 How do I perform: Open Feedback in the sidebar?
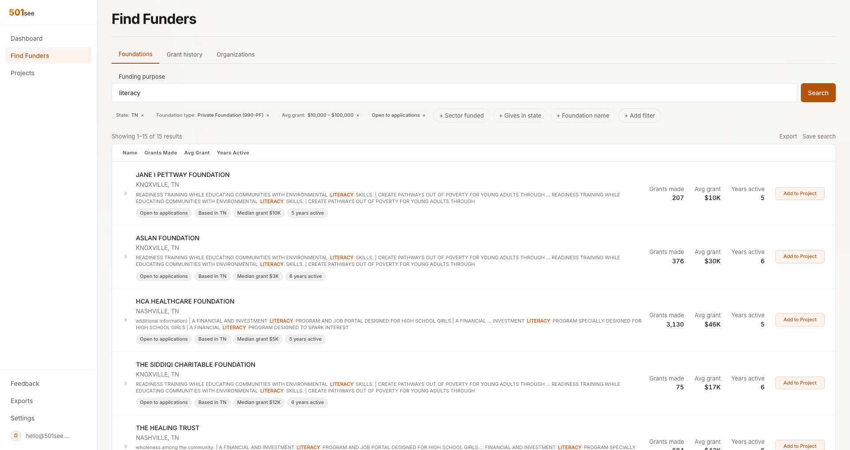(x=48, y=384)
